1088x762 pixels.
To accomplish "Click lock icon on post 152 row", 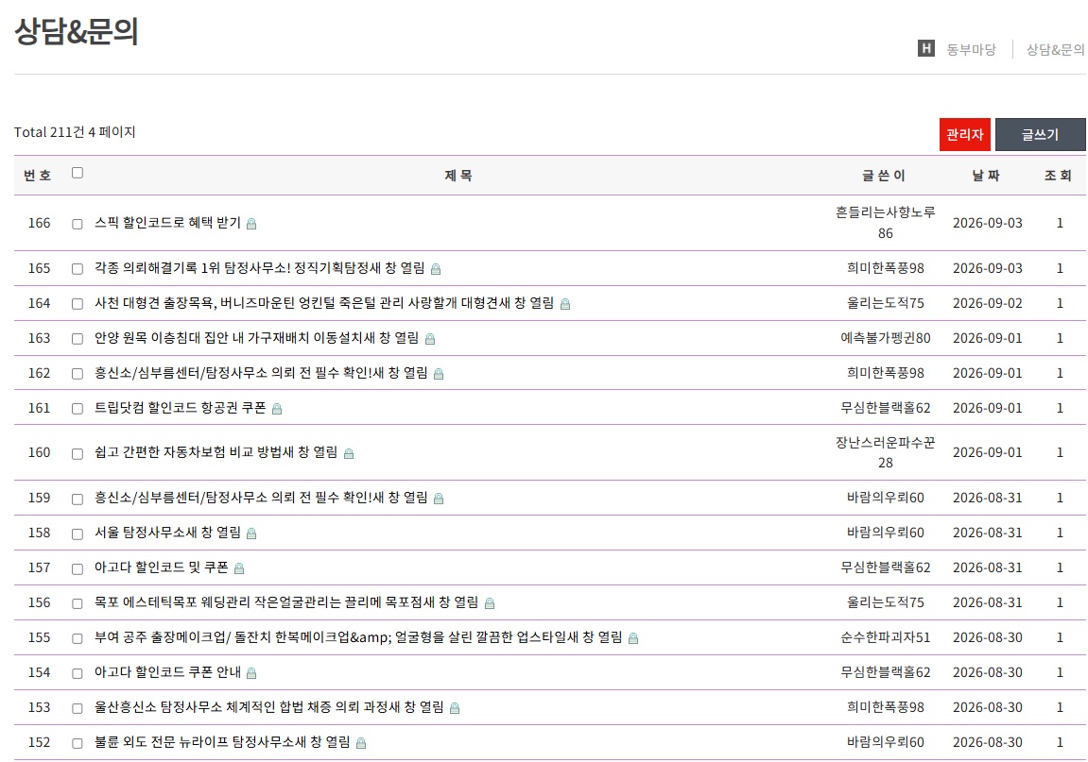I will tap(361, 742).
